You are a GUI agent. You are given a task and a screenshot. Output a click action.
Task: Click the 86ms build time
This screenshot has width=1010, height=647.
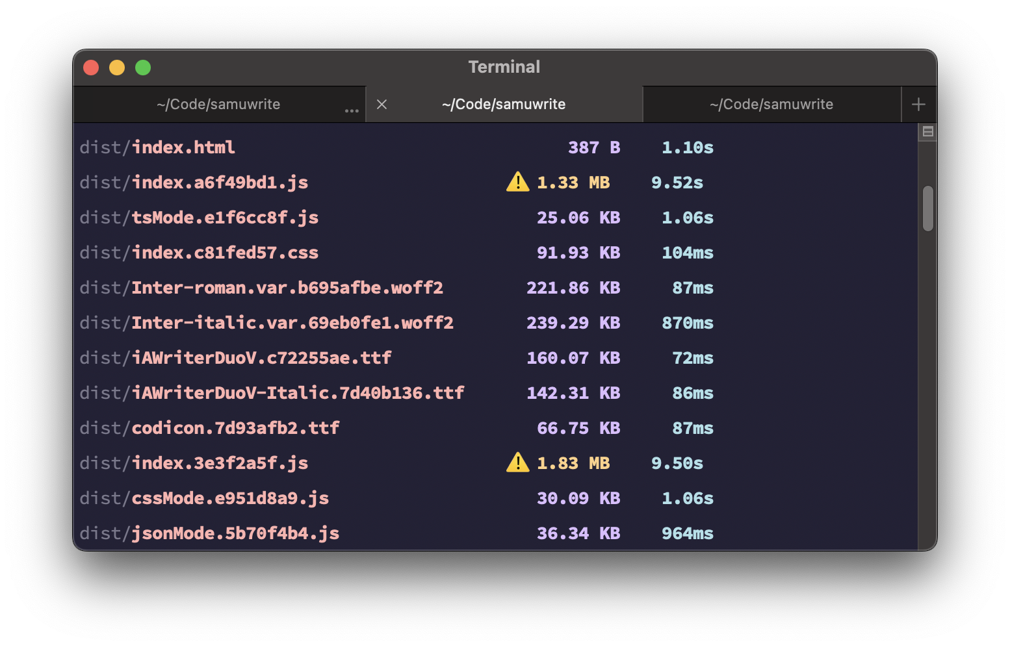[x=693, y=393]
